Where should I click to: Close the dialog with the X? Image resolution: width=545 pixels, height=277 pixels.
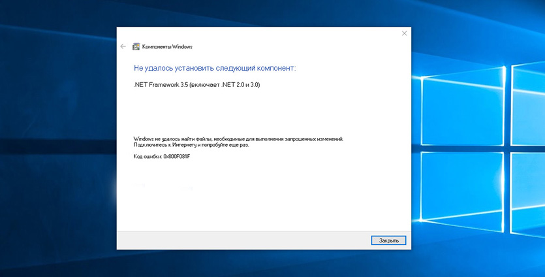pos(404,33)
